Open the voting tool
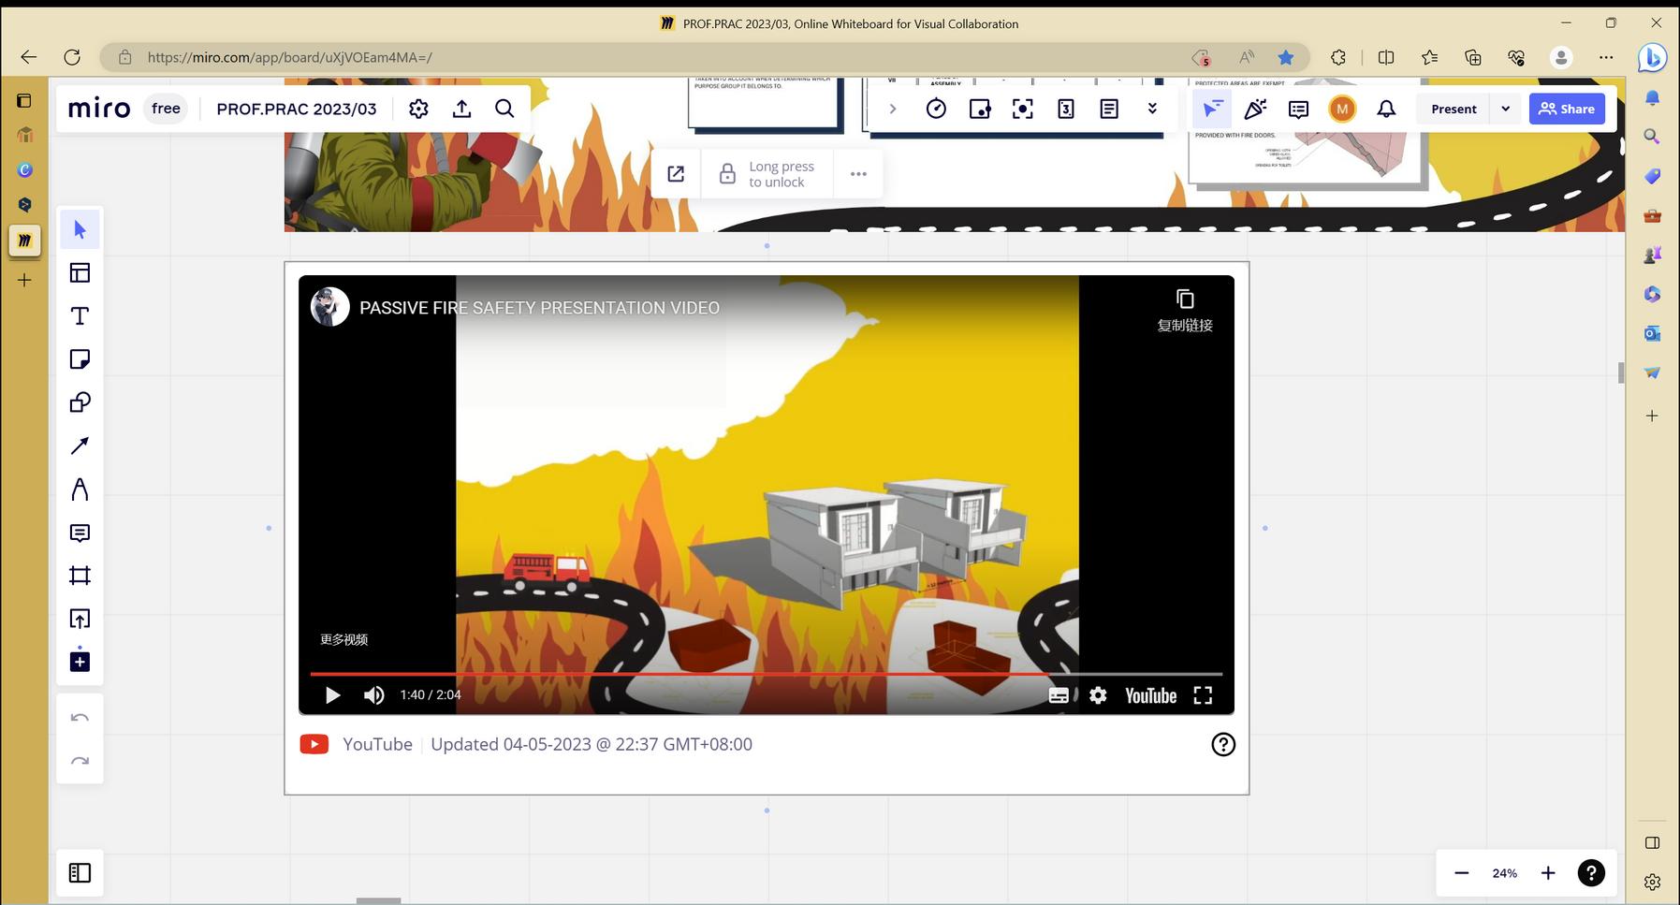Viewport: 1680px width, 905px height. 979,109
